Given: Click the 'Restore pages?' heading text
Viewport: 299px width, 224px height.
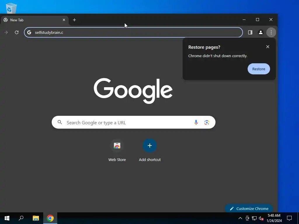Looking at the screenshot, I should click(204, 47).
